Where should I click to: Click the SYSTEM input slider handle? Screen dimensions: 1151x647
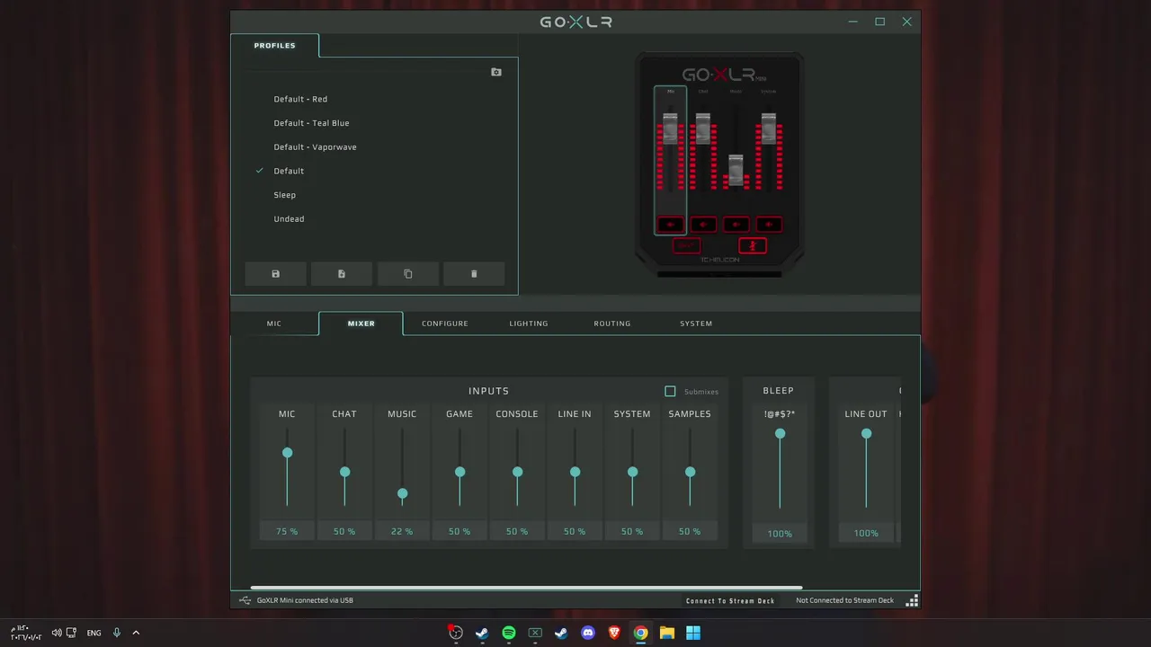(x=632, y=472)
